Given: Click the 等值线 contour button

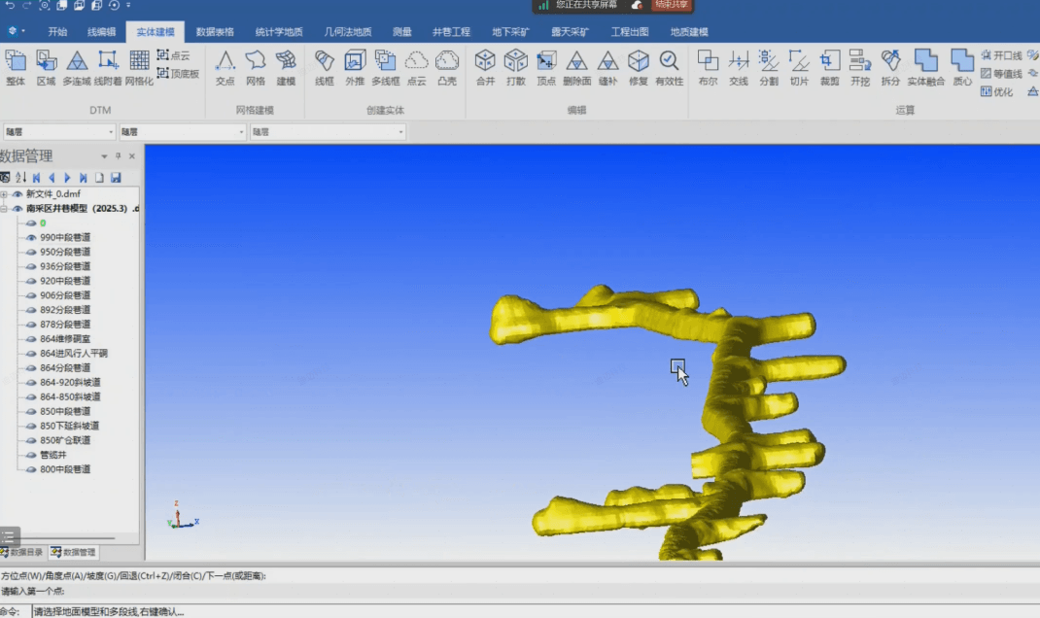Looking at the screenshot, I should click(1001, 74).
